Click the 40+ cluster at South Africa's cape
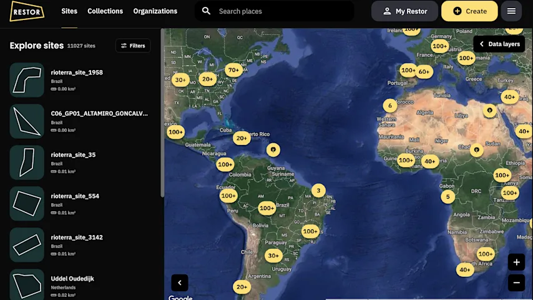The image size is (533, 300). coord(465,270)
